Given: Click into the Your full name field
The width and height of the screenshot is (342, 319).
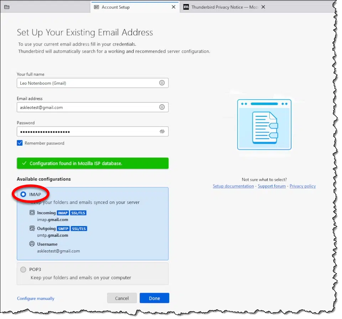Looking at the screenshot, I should (x=93, y=83).
